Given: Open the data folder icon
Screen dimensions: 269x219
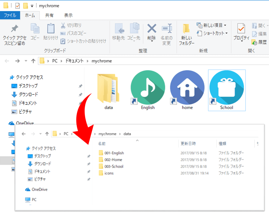Looking at the screenshot, I should point(109,89).
